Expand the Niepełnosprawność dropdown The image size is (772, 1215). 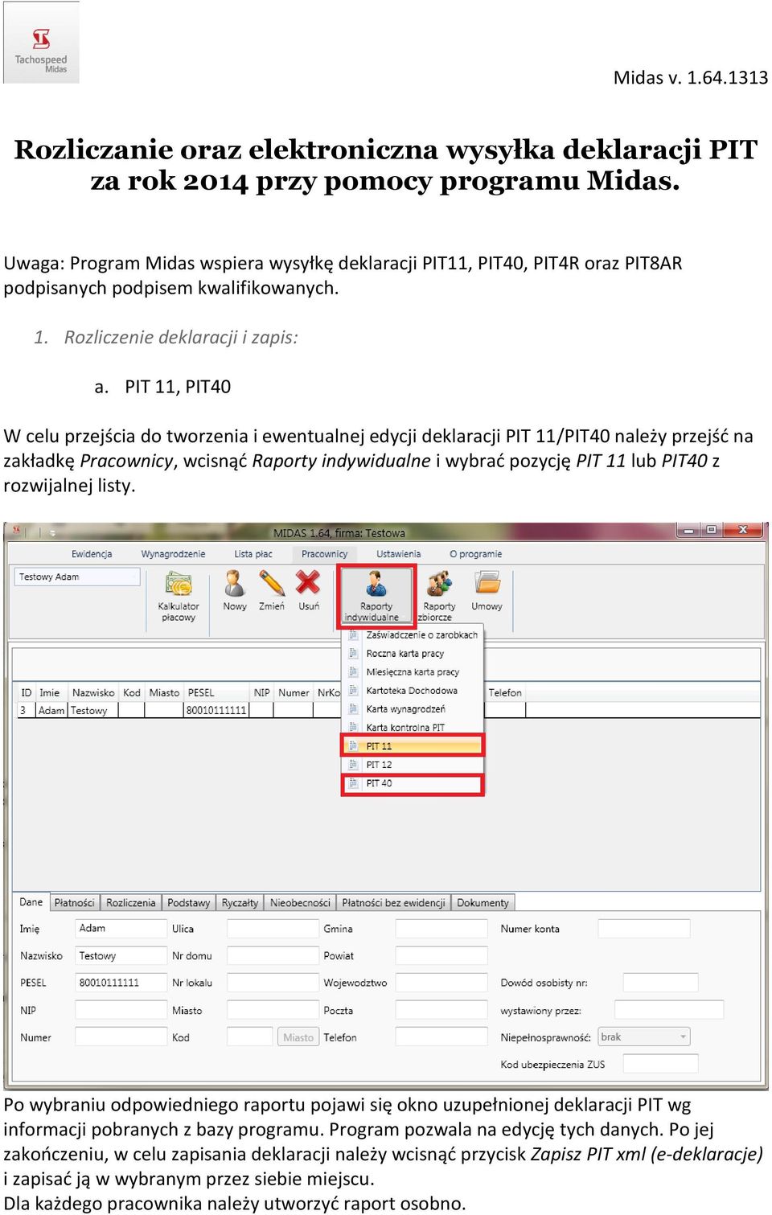(644, 1037)
